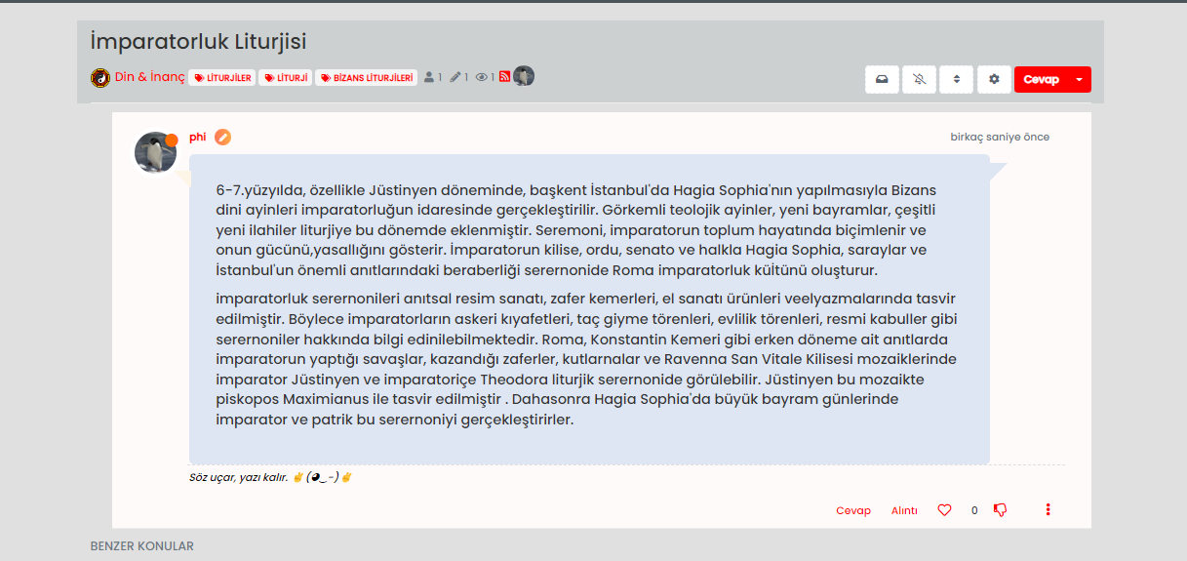Click the small poster avatar in topic header
1187x561 pixels.
click(x=524, y=76)
